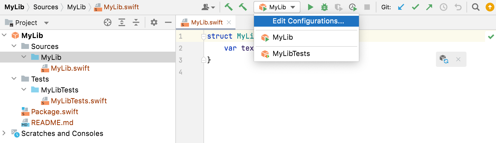
Task: Choose MyLibTests run configuration
Action: coord(291,54)
